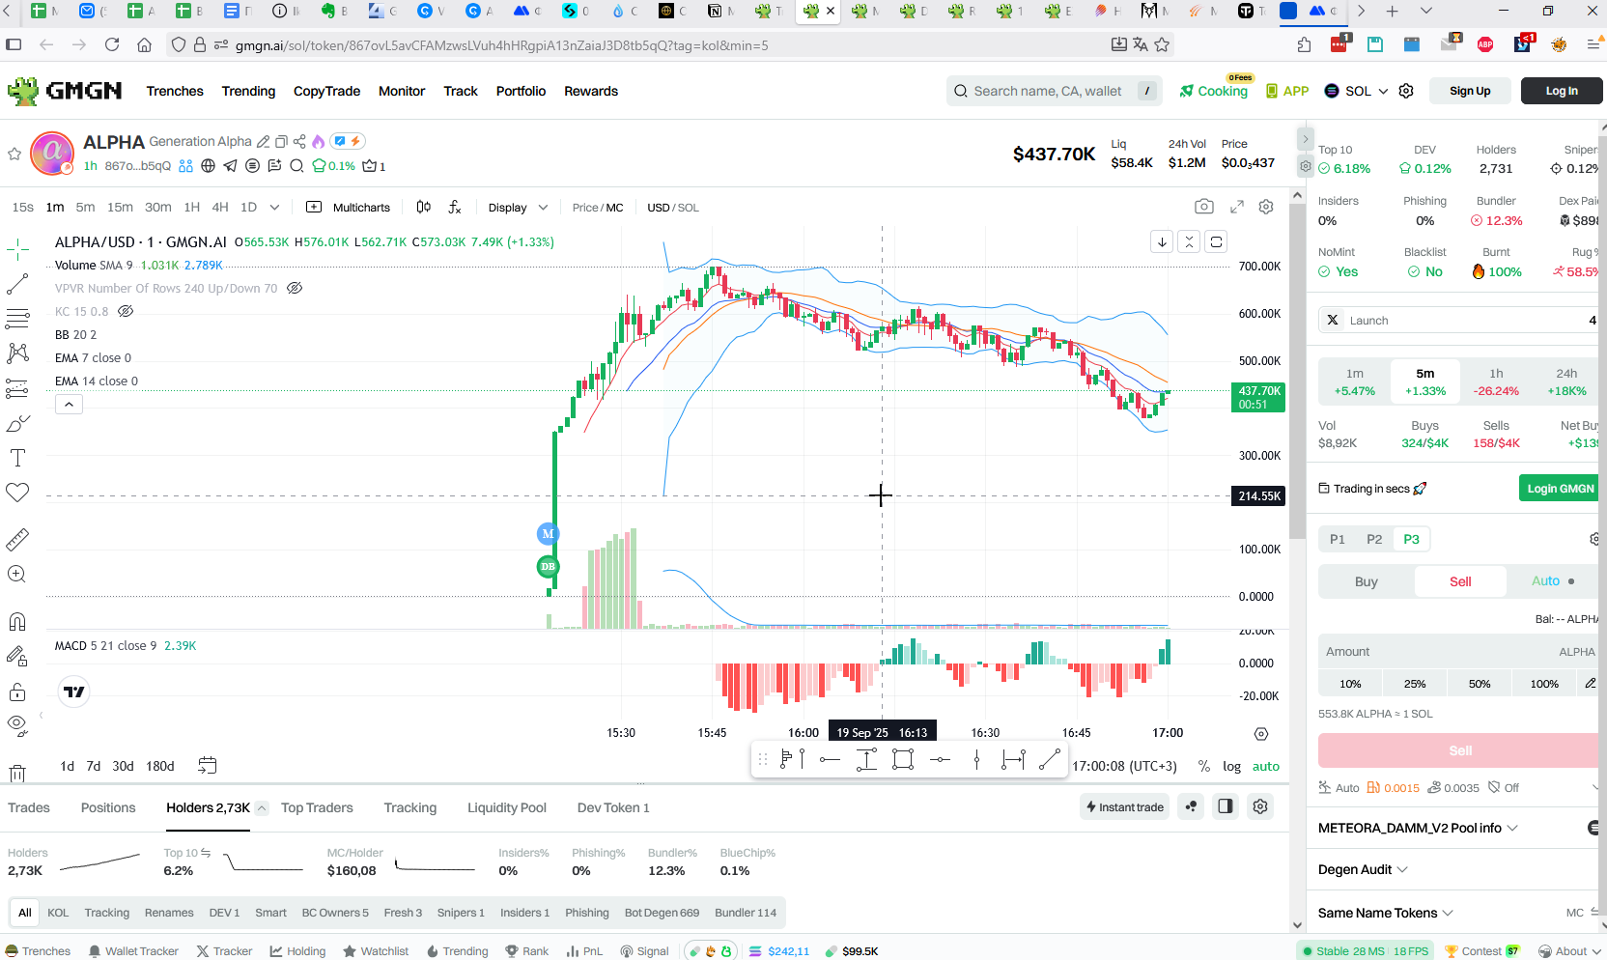Hide all drawings eye icon
The width and height of the screenshot is (1607, 960).
pyautogui.click(x=17, y=725)
